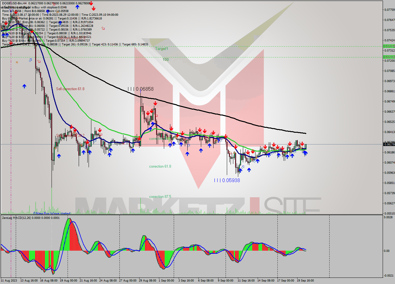Click the DOGEUSD-Bin,H4 chart title text
The height and width of the screenshot is (284, 395).
pyautogui.click(x=14, y=3)
